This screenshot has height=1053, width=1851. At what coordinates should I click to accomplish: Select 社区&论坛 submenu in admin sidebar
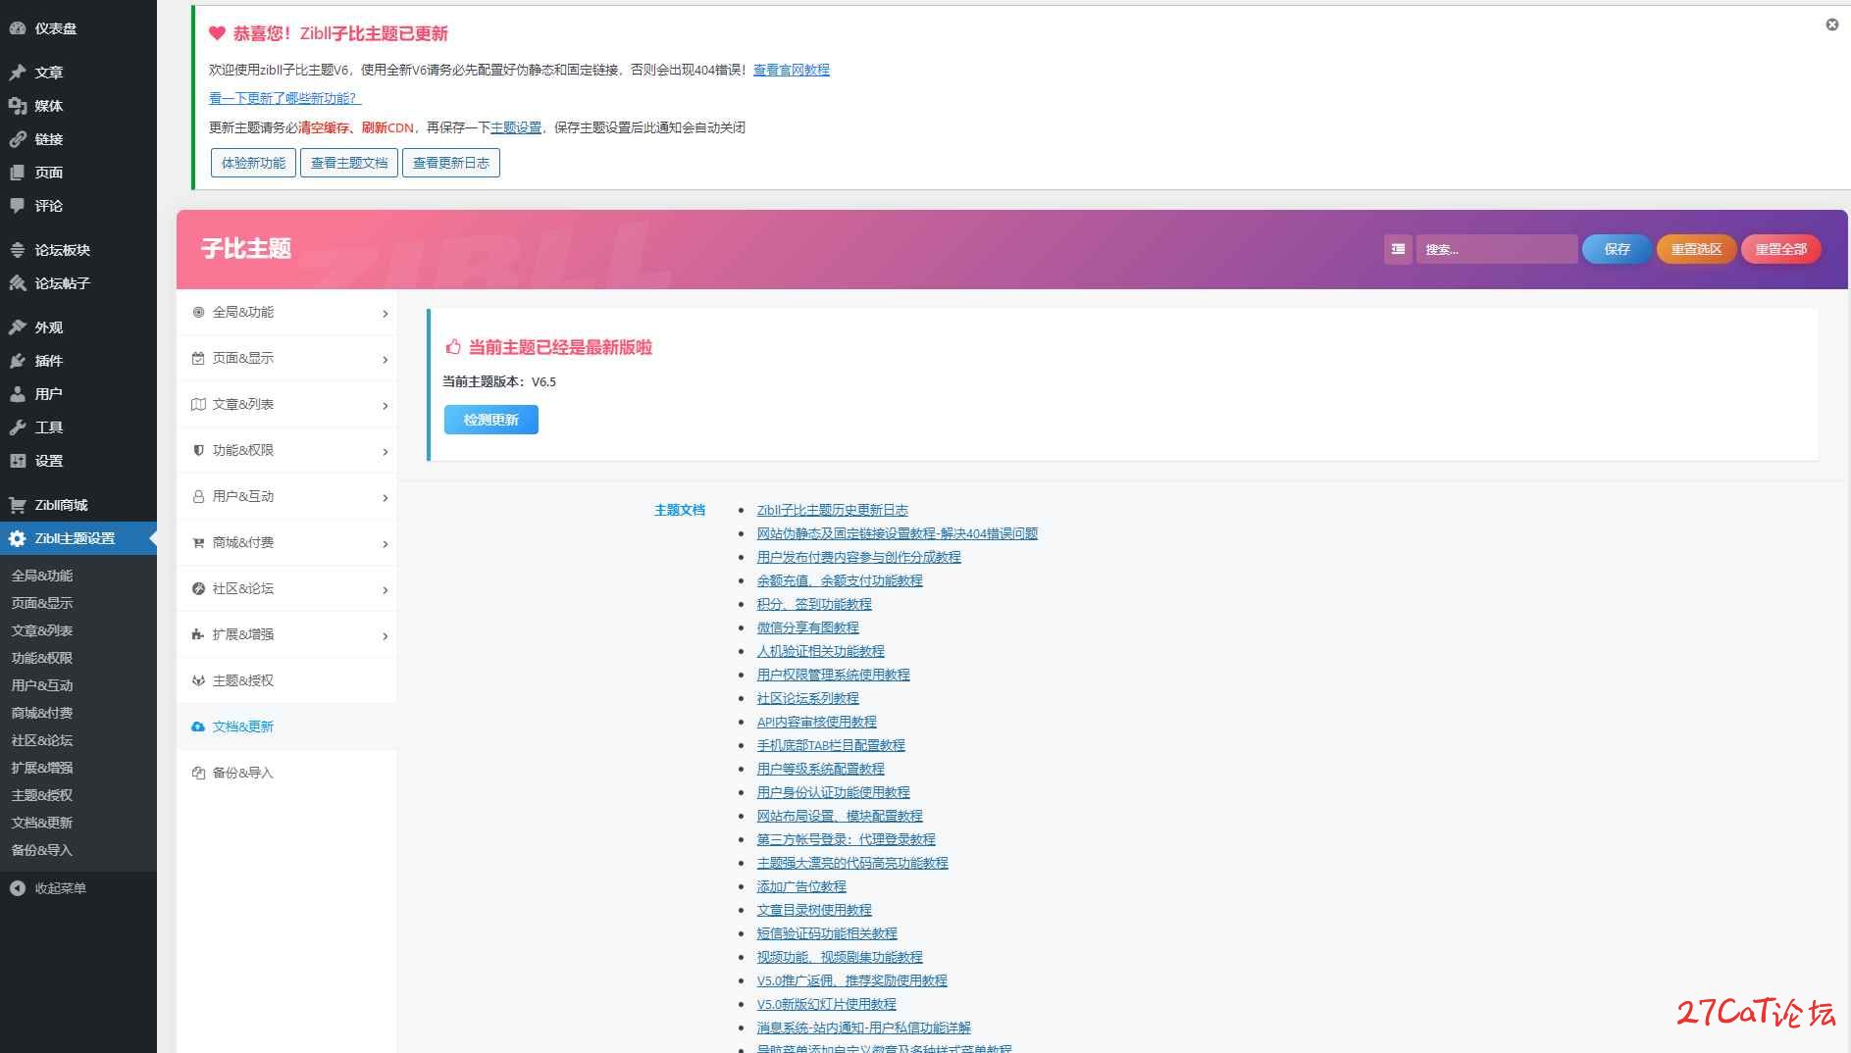[42, 740]
